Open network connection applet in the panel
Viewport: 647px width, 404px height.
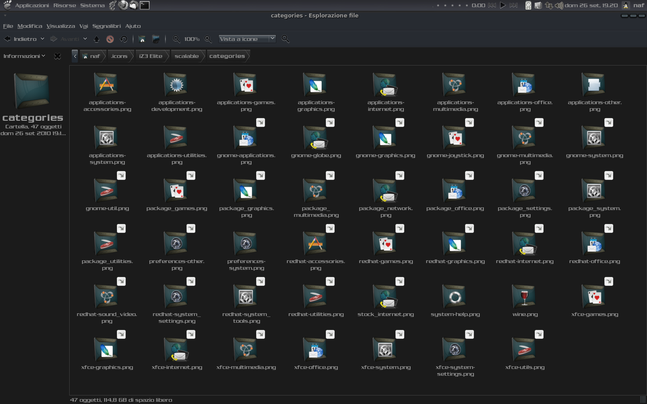click(549, 5)
